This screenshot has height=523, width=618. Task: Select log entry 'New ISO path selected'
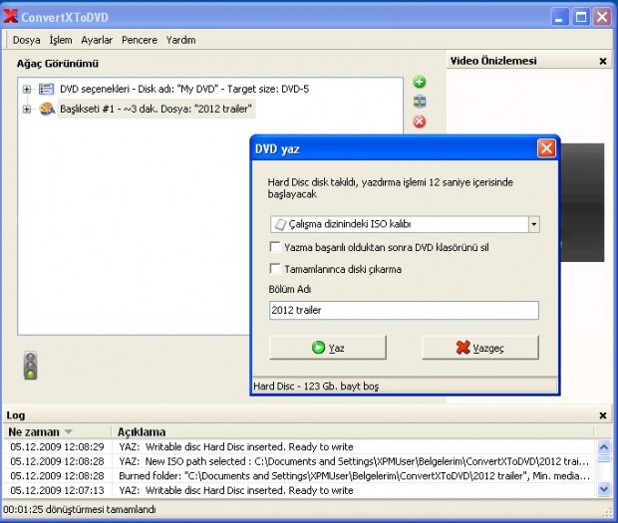pos(300,461)
